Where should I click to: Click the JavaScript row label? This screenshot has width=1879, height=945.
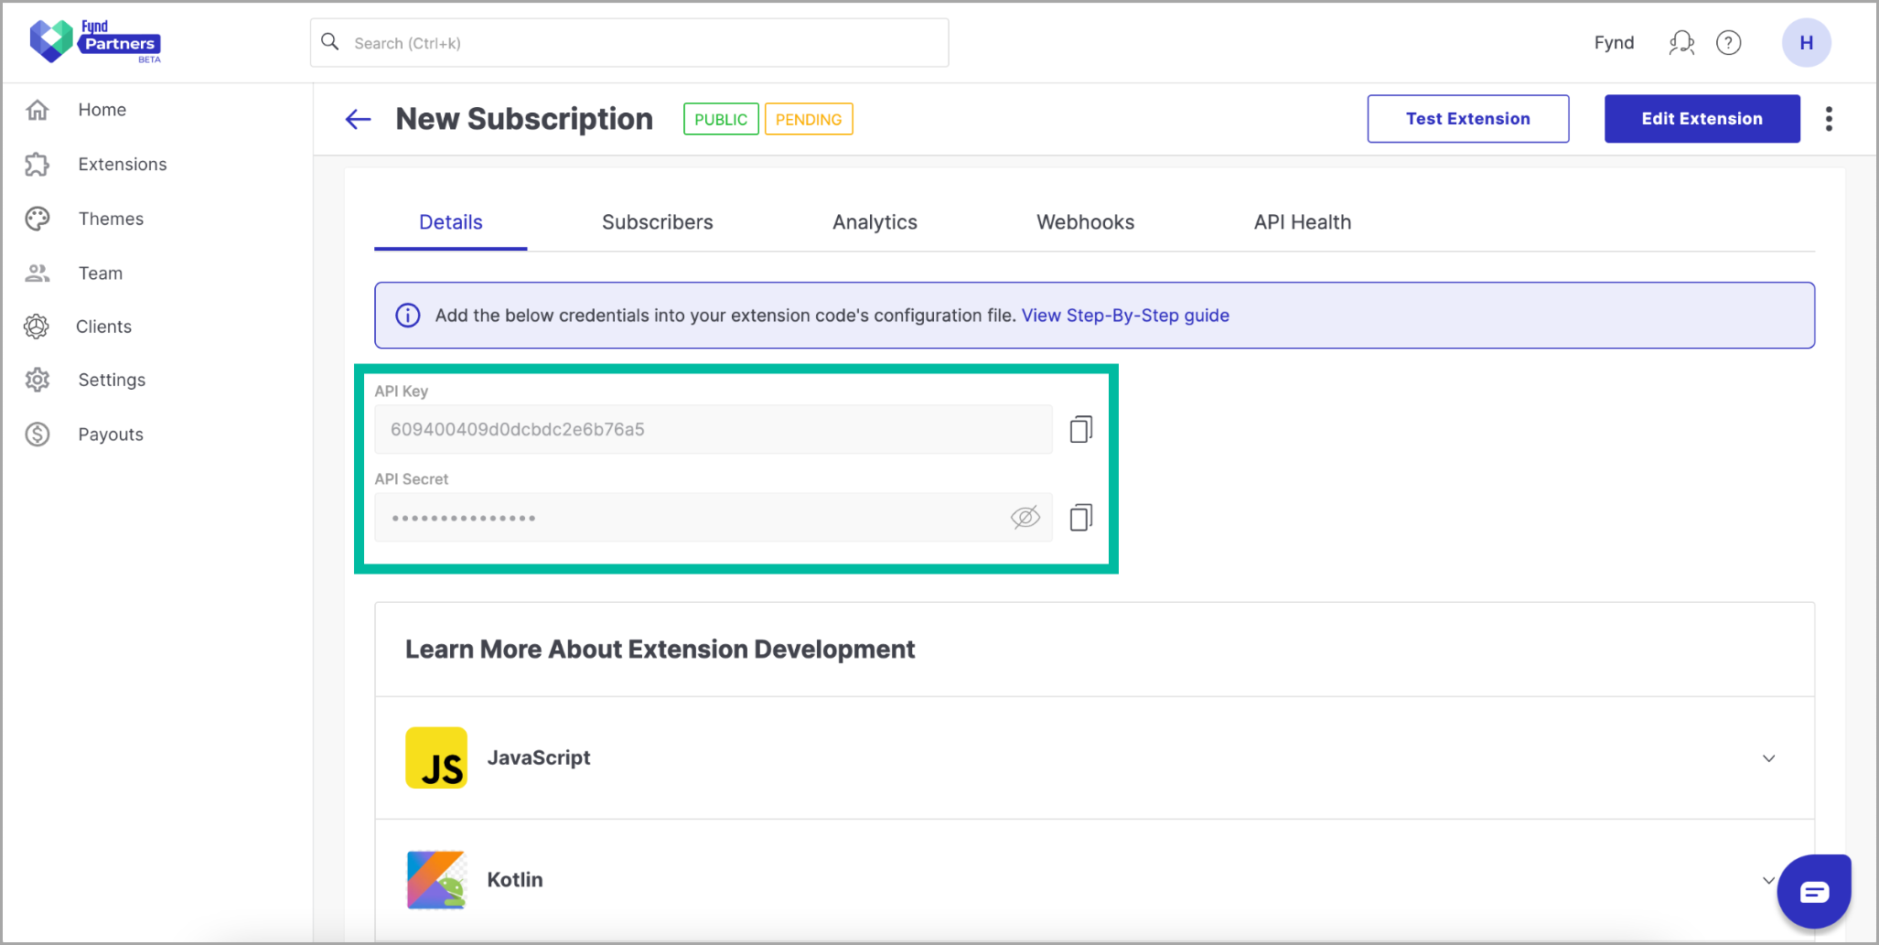tap(539, 758)
